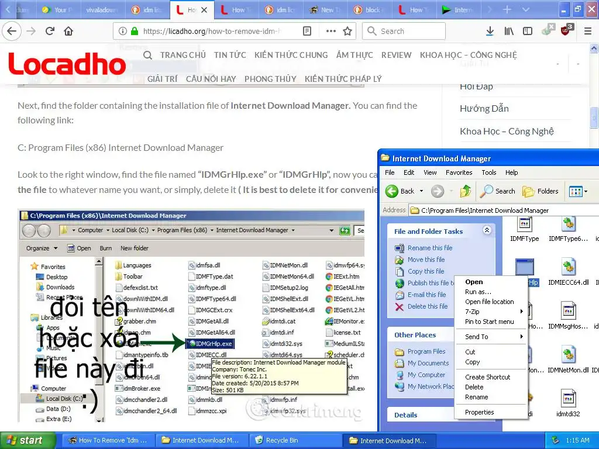
Task: Click Locadho site search magnifier icon
Action: coord(147,56)
